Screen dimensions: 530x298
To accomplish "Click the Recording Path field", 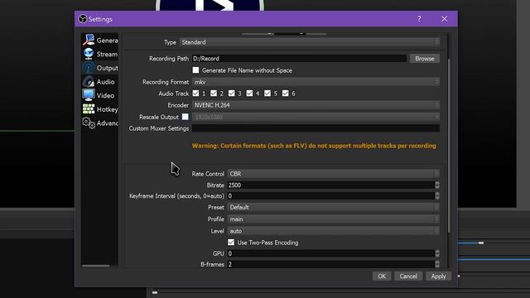I will [299, 59].
